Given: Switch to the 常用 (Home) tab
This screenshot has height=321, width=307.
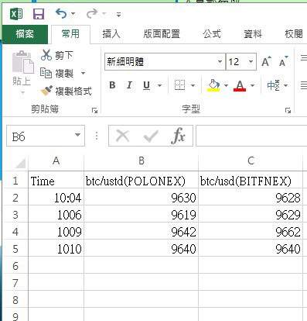Looking at the screenshot, I should coord(70,34).
